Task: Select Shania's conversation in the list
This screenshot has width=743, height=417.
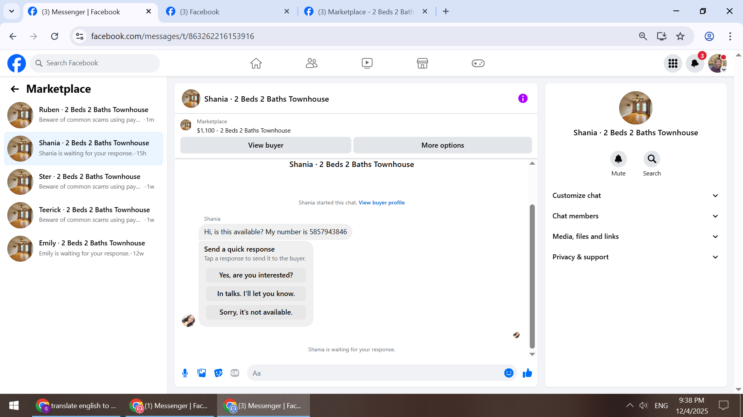Action: [x=84, y=148]
